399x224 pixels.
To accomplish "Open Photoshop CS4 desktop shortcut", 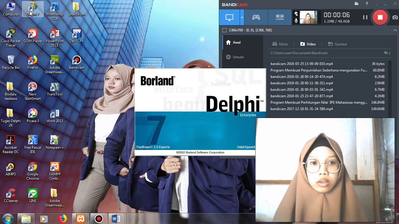I will click(x=55, y=11).
